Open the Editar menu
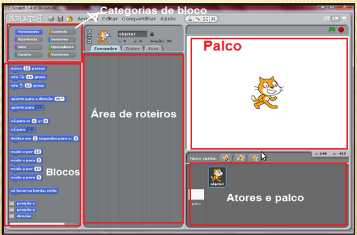The height and width of the screenshot is (235, 357). pyautogui.click(x=110, y=19)
